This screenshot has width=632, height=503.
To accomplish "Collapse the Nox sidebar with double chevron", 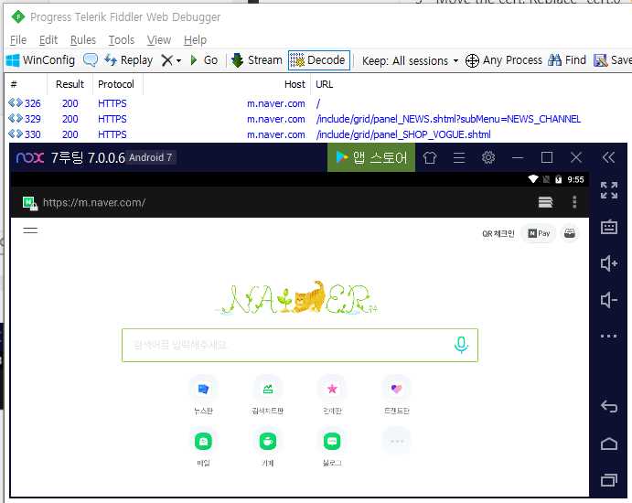I will pos(608,157).
